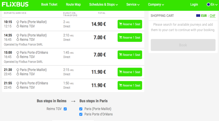The height and width of the screenshot is (121, 219).
Task: Uncheck the Reims TGV bus stop
Action: coord(65,109)
